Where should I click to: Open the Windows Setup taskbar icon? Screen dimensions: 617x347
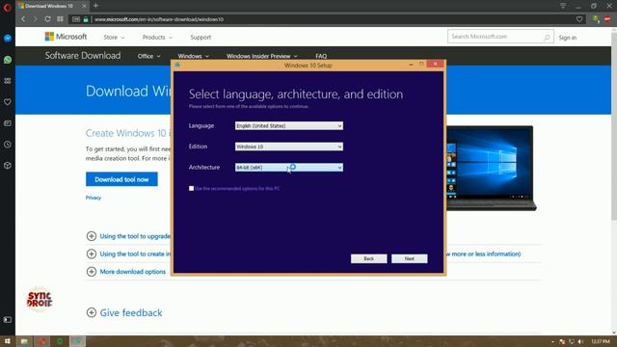(77, 341)
